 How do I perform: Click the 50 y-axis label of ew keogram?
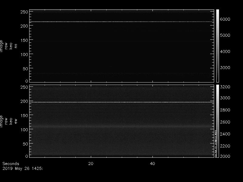(x=26, y=144)
